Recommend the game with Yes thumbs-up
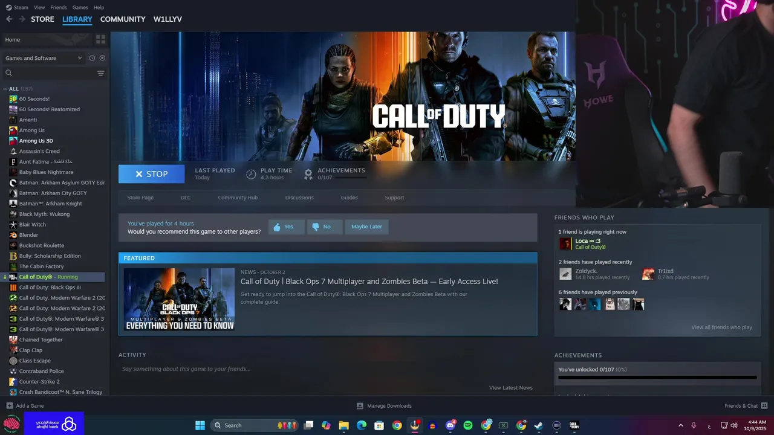Screen dimensions: 774x435 tap(286, 227)
